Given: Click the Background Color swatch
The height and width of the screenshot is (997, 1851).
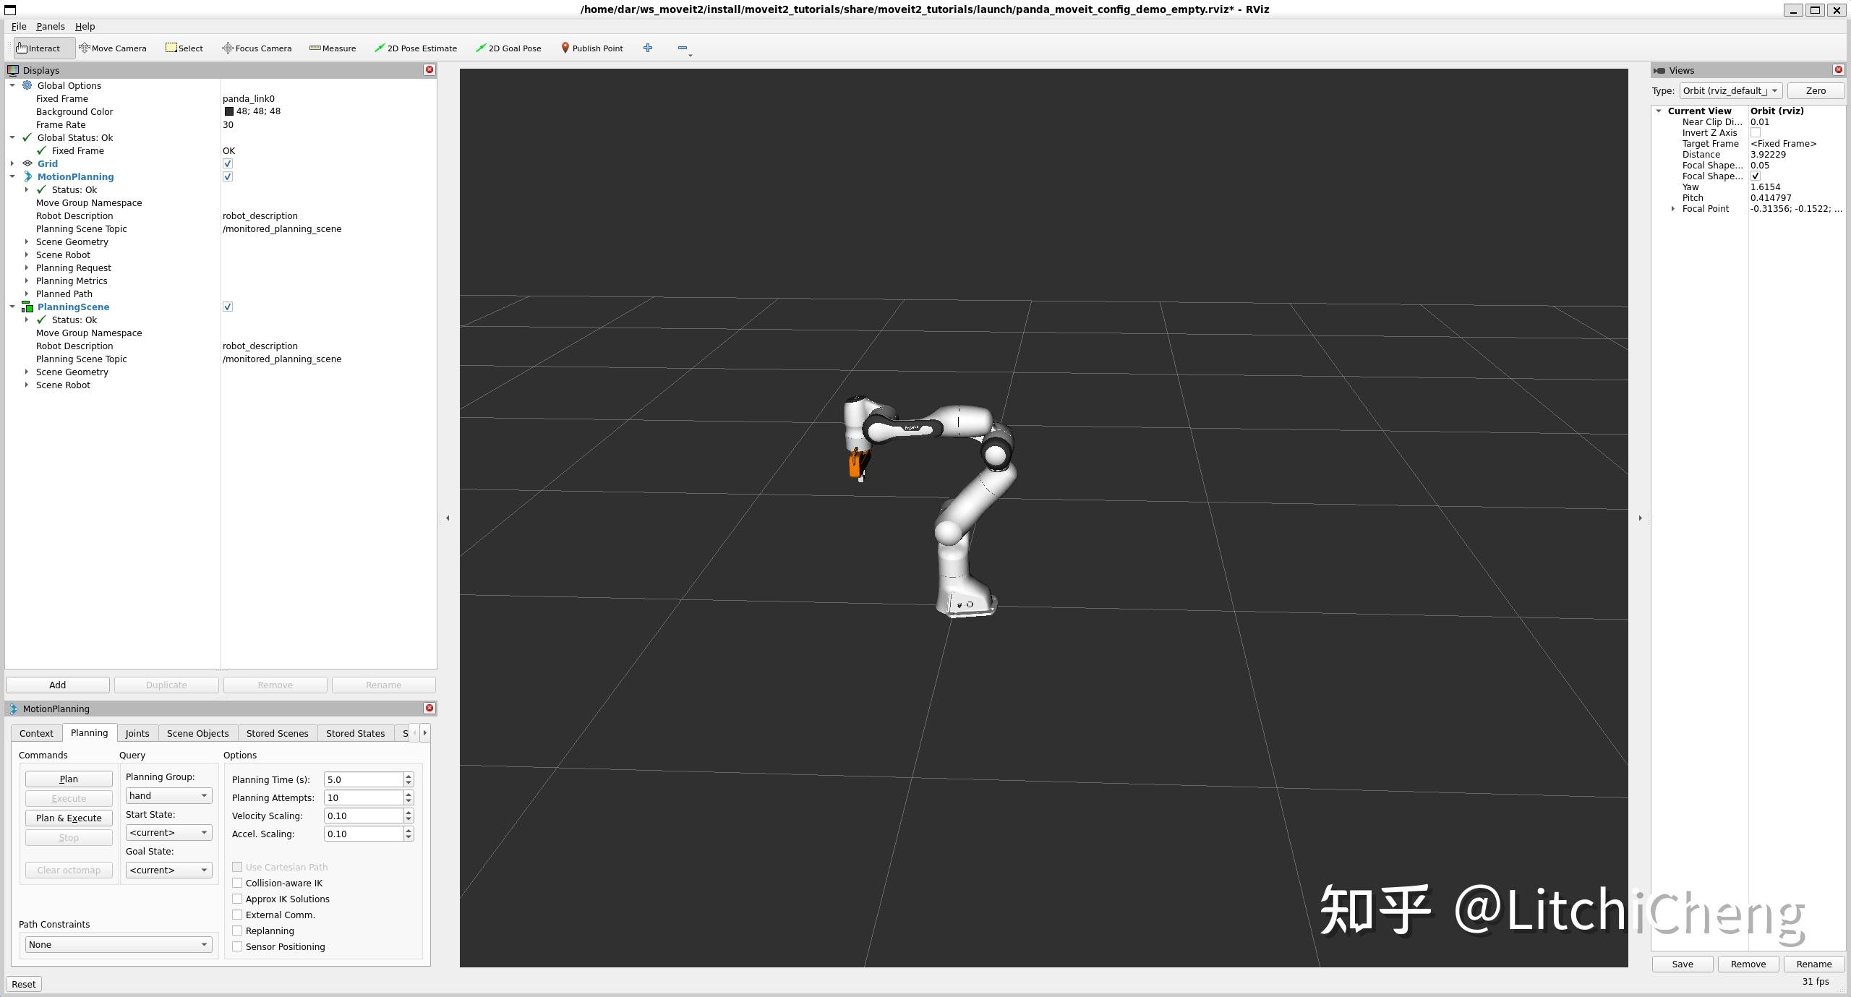Looking at the screenshot, I should point(228,111).
